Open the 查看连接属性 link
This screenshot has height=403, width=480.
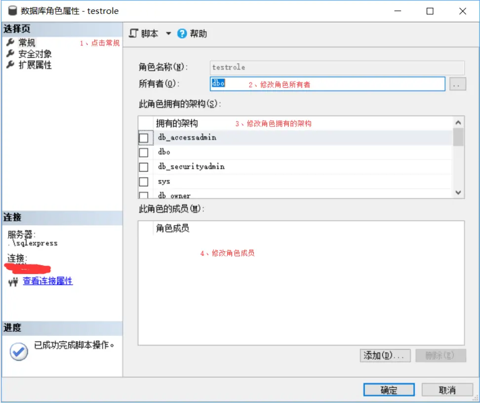click(x=48, y=281)
